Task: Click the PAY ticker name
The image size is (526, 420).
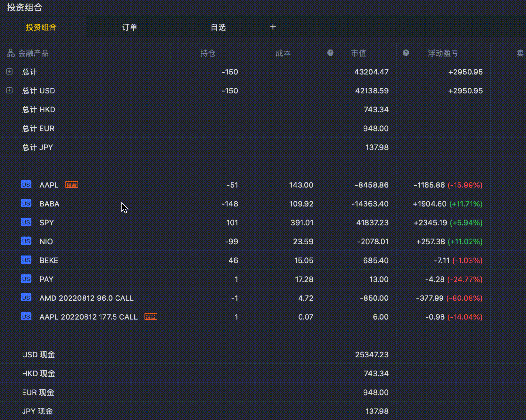Action: pos(46,279)
